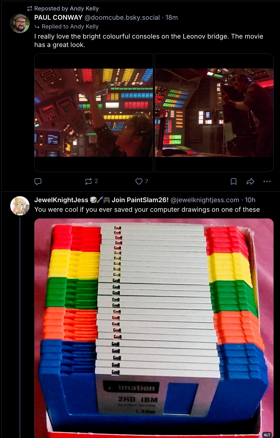This screenshot has height=438, width=280.
Task: Show ALT text for floppy disk image
Action: 267,435
